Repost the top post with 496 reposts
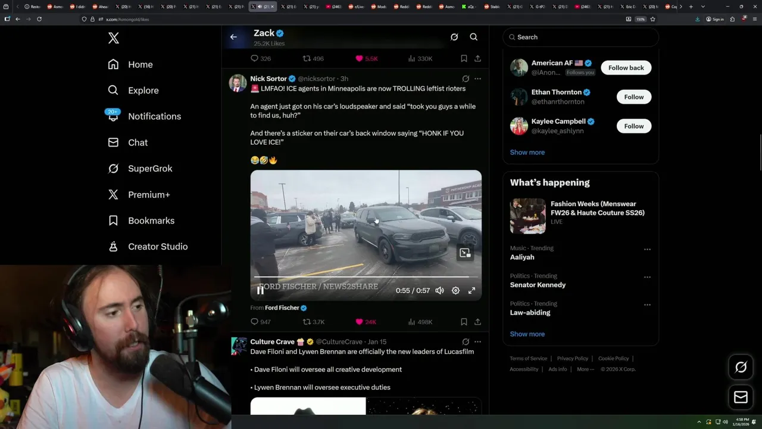This screenshot has height=429, width=762. 313,58
